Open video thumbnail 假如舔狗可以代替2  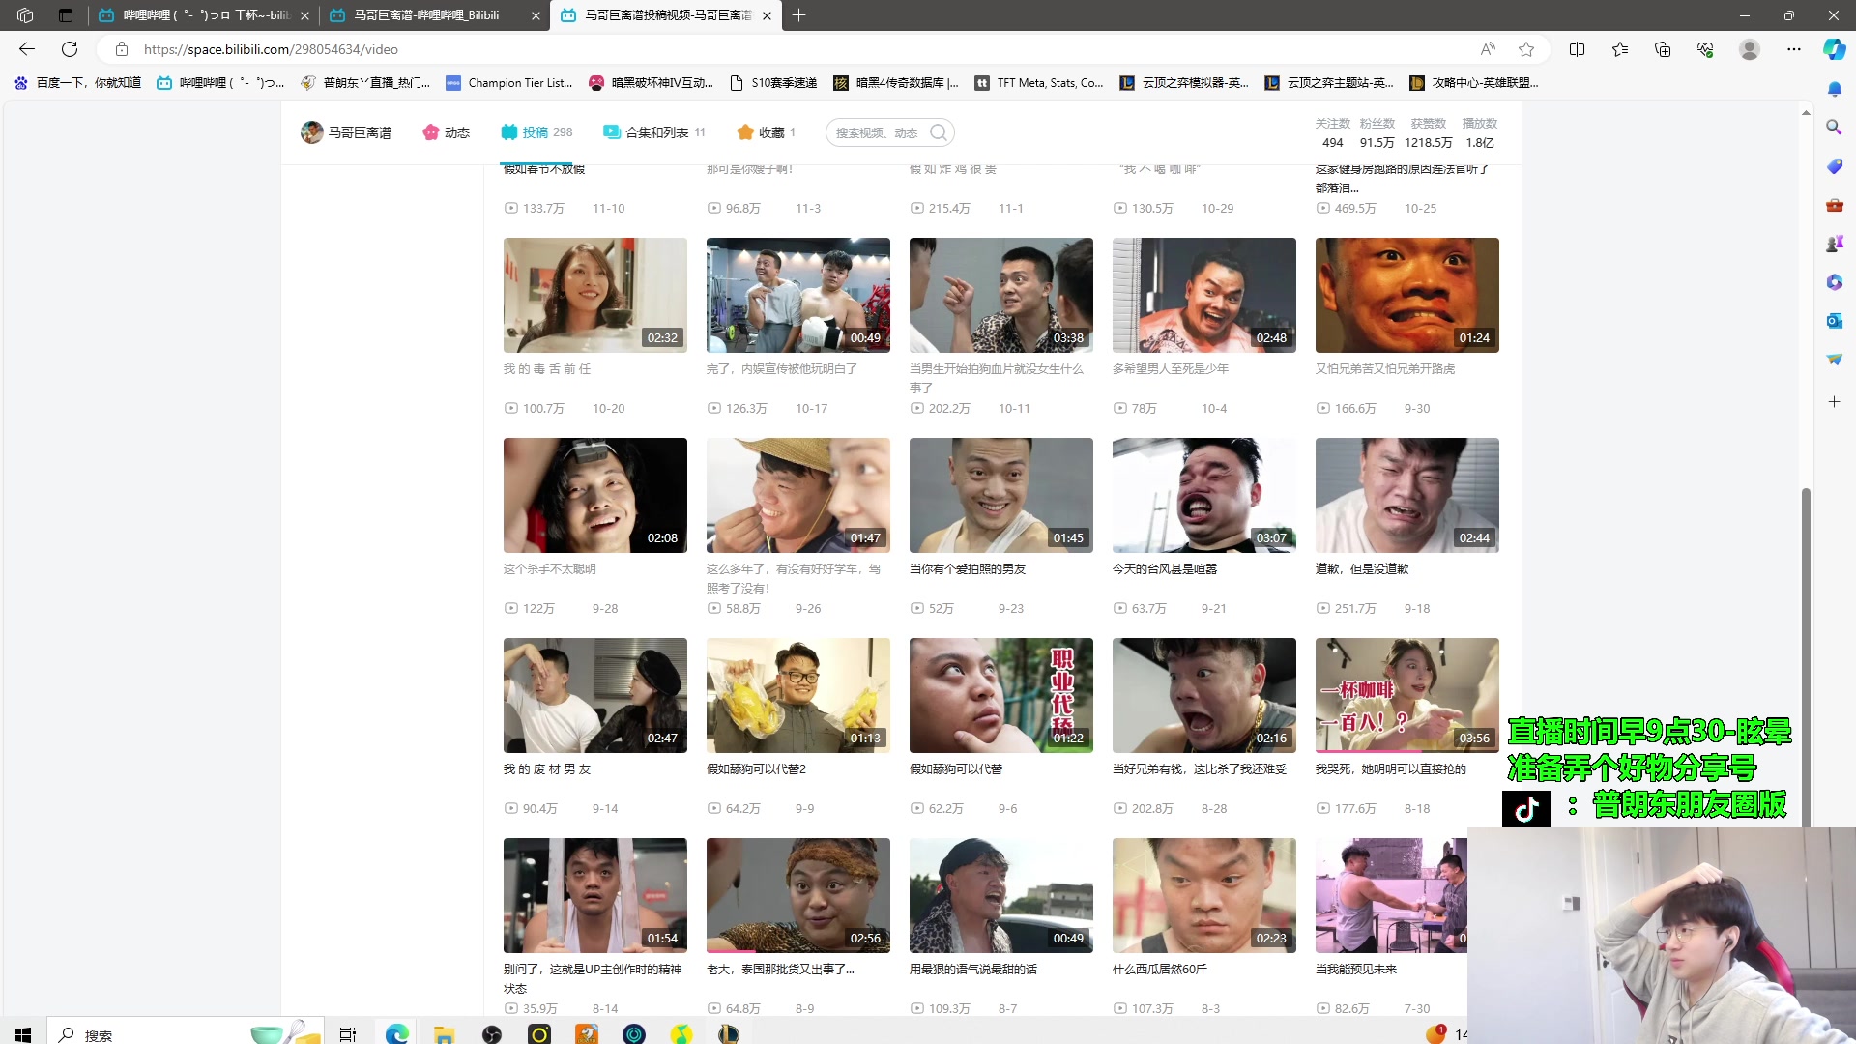(x=798, y=695)
